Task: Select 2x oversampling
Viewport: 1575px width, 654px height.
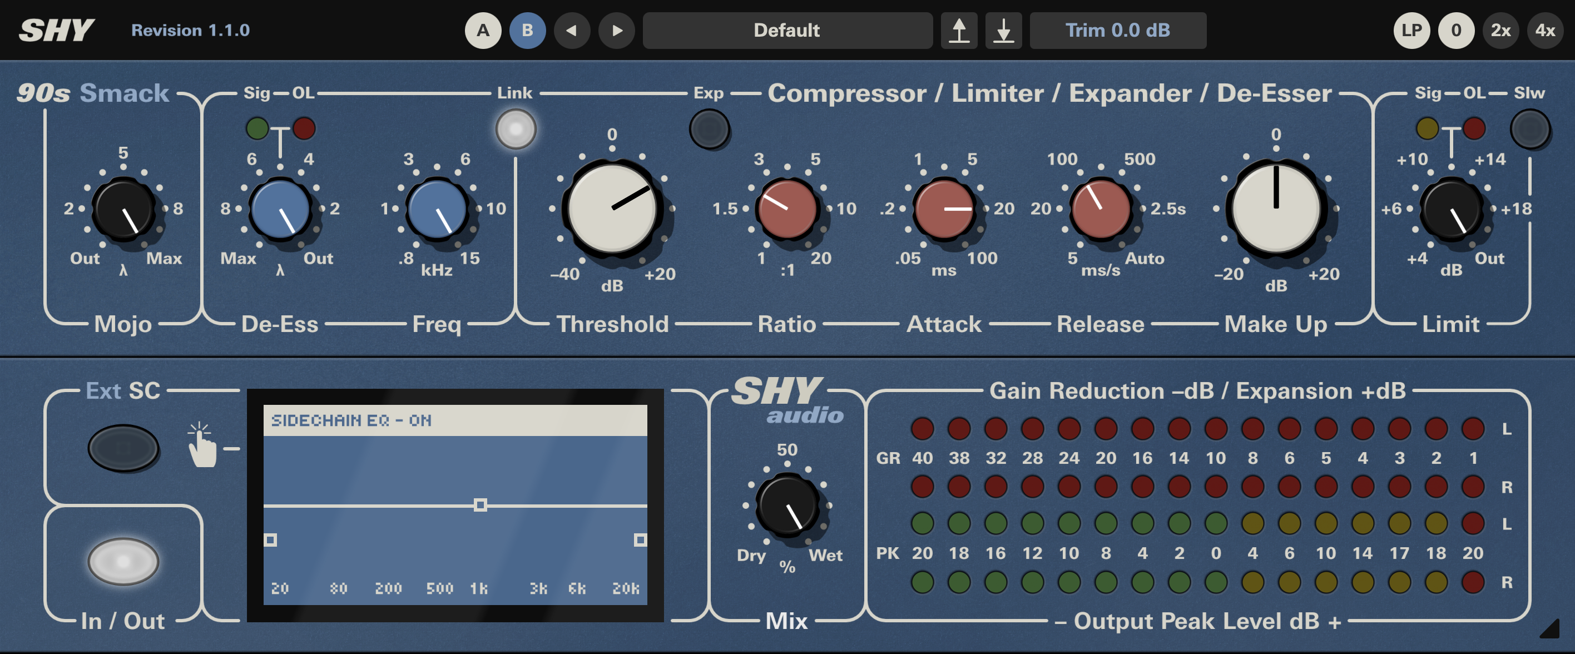Action: coord(1501,30)
